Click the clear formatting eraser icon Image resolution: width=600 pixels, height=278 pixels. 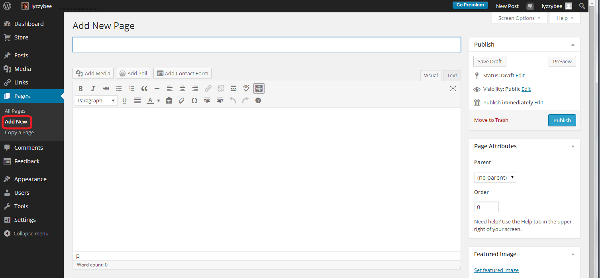click(x=182, y=101)
